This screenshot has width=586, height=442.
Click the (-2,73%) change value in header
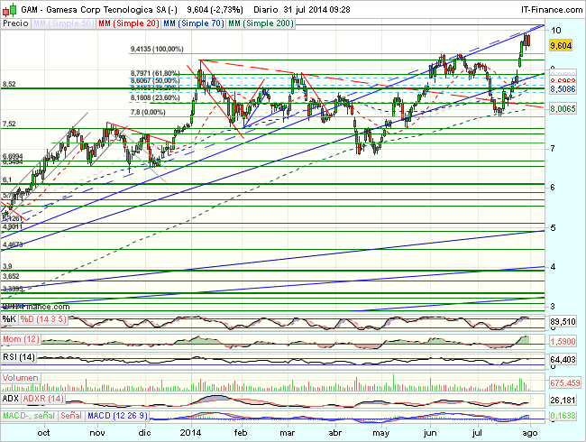[226, 10]
